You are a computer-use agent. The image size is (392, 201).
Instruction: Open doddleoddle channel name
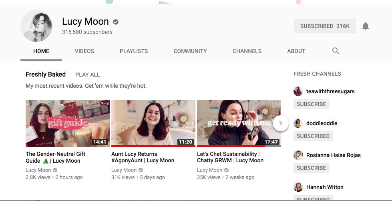coord(322,123)
